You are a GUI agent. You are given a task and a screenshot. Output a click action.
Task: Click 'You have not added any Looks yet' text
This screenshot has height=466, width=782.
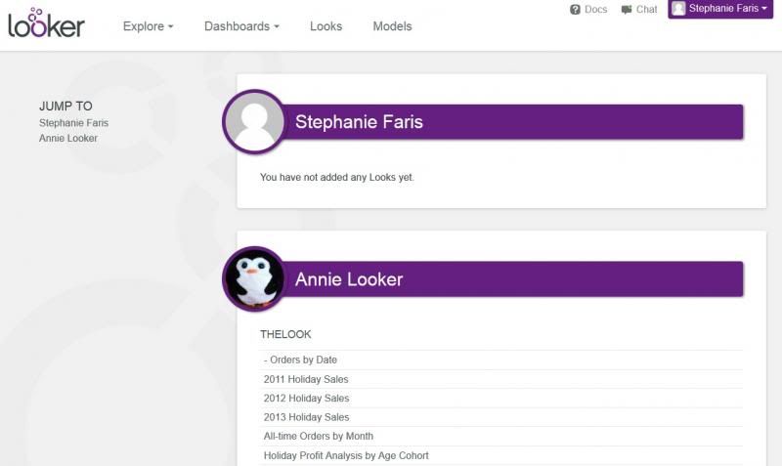[x=337, y=177]
